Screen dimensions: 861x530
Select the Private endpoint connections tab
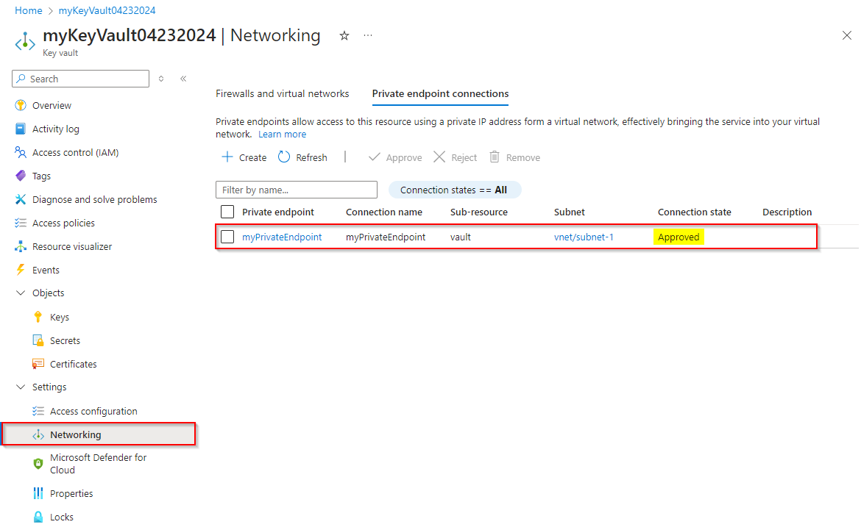point(439,93)
